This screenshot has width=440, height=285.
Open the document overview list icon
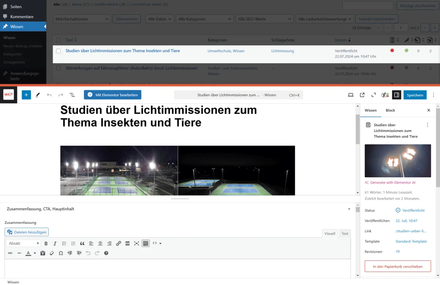(x=72, y=95)
